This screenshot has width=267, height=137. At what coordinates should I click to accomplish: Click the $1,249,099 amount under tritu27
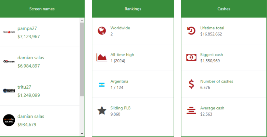click(x=29, y=95)
